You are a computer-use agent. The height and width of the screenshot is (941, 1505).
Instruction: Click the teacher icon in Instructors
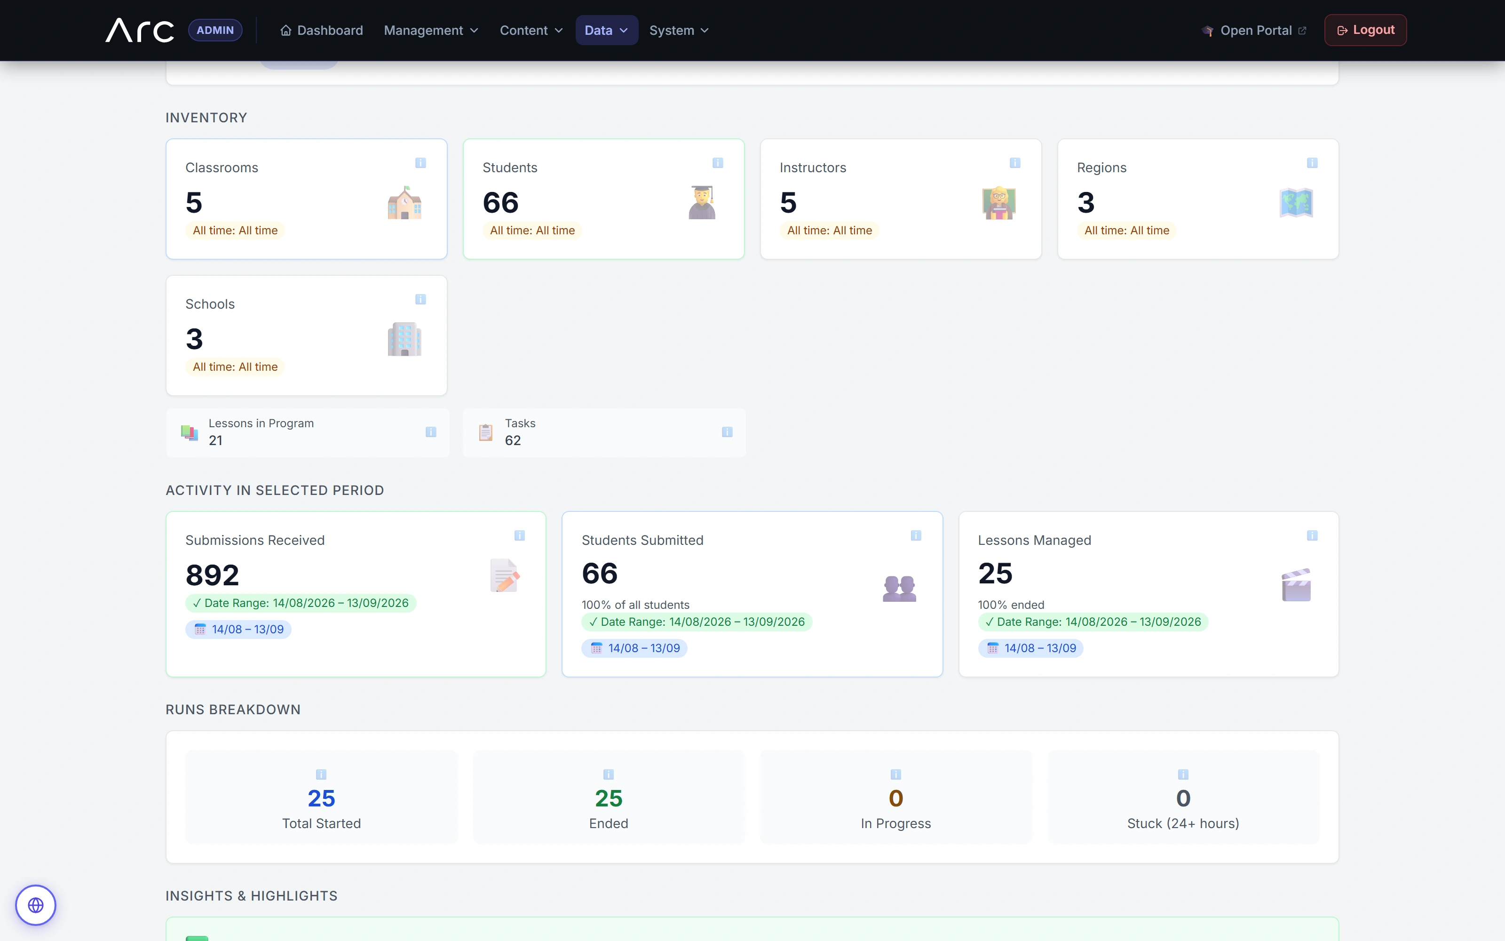(999, 202)
